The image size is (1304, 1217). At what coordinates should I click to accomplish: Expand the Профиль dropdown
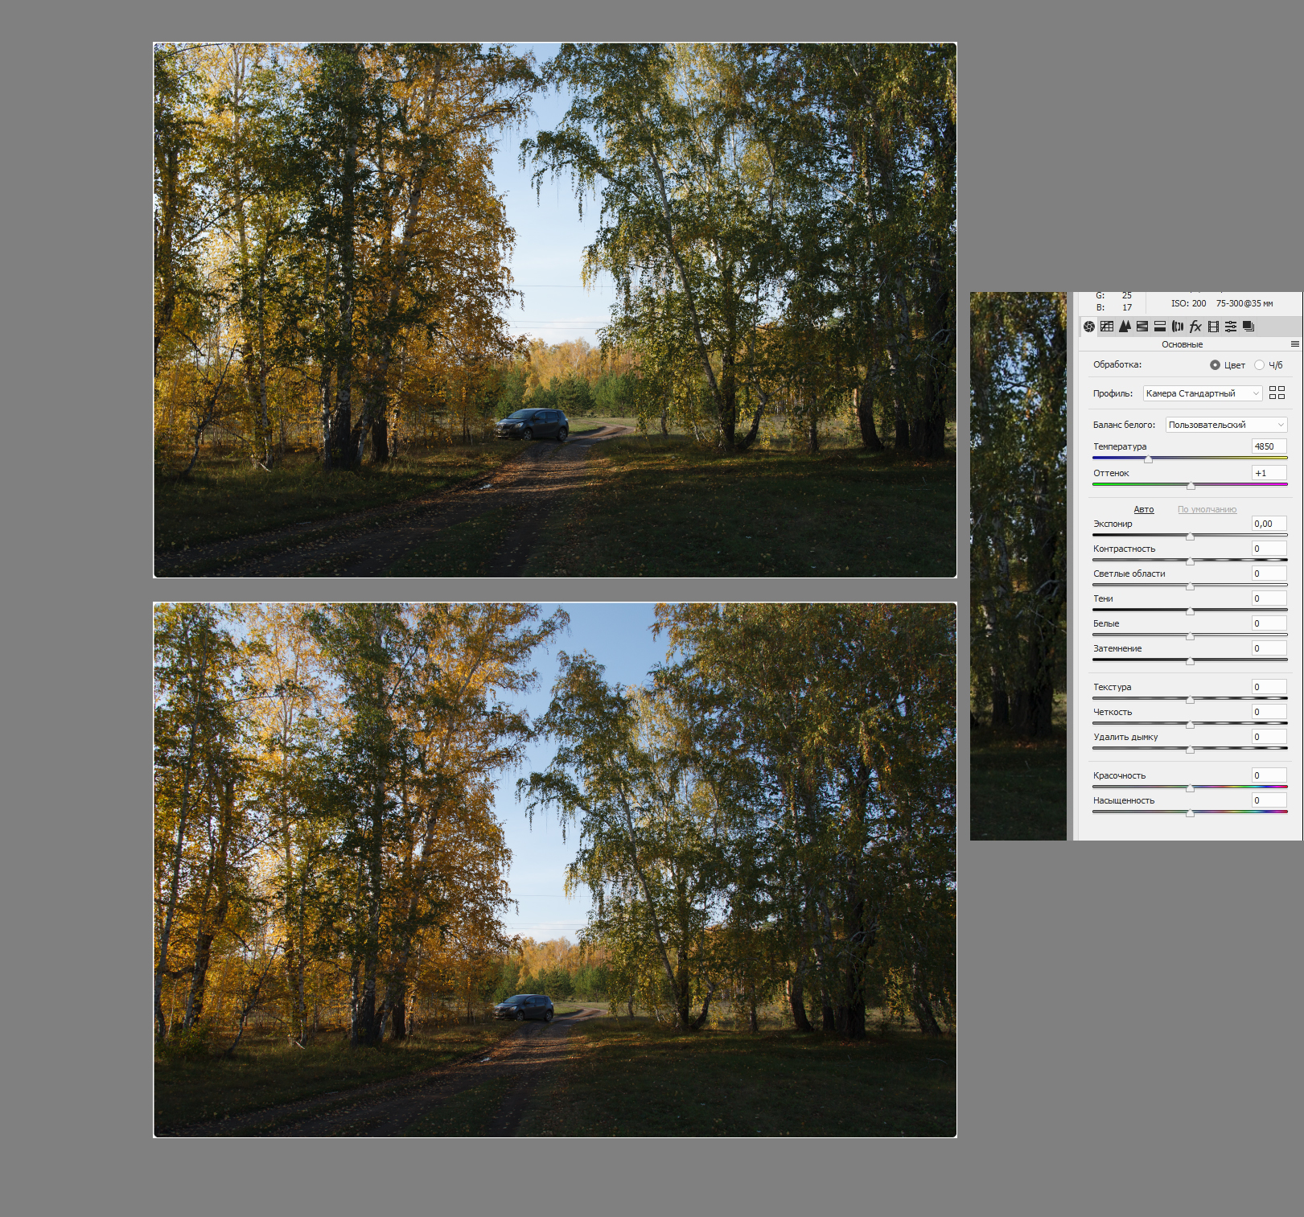pos(1203,393)
